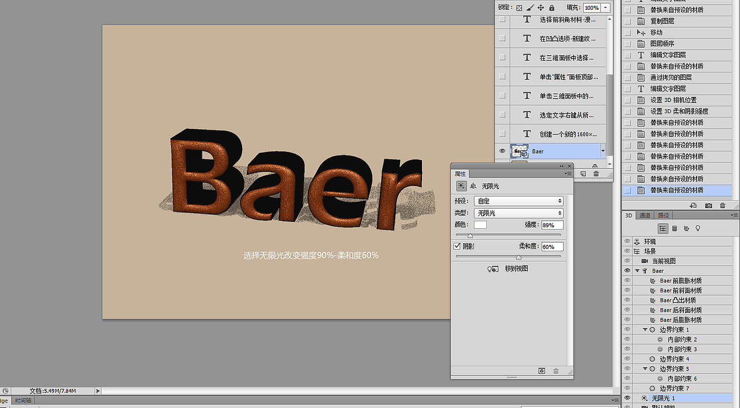Click the Layers panel scroll down arrow
This screenshot has height=408, width=740.
click(610, 164)
